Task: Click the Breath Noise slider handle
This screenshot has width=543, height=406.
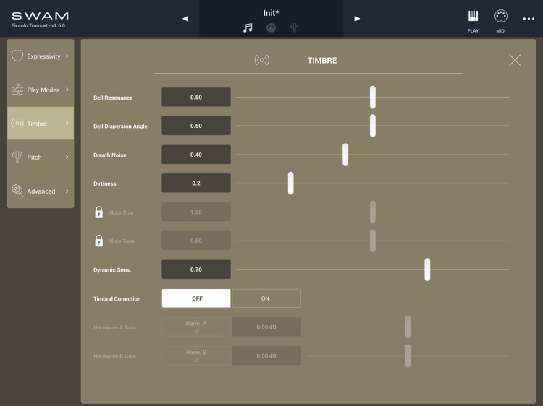Action: click(x=345, y=155)
